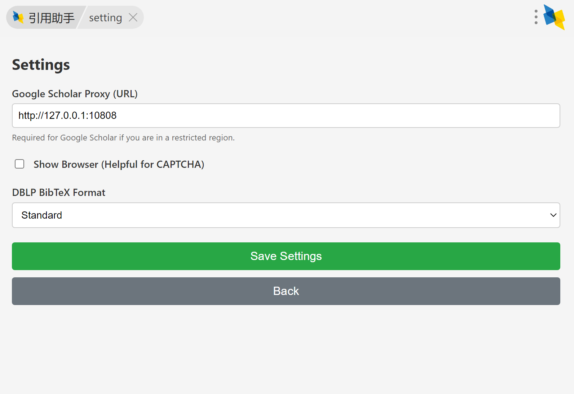Click the Settings page heading
The image size is (574, 394).
coord(41,65)
